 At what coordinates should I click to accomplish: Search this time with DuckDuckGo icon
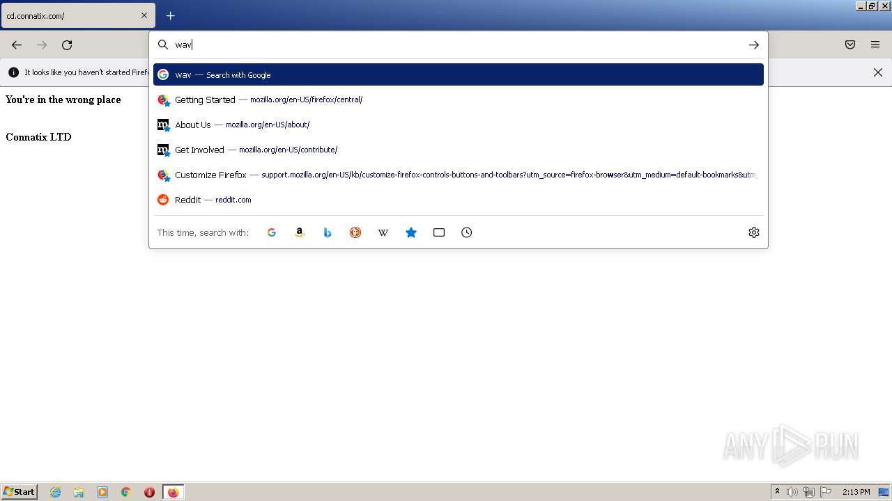[x=355, y=232]
